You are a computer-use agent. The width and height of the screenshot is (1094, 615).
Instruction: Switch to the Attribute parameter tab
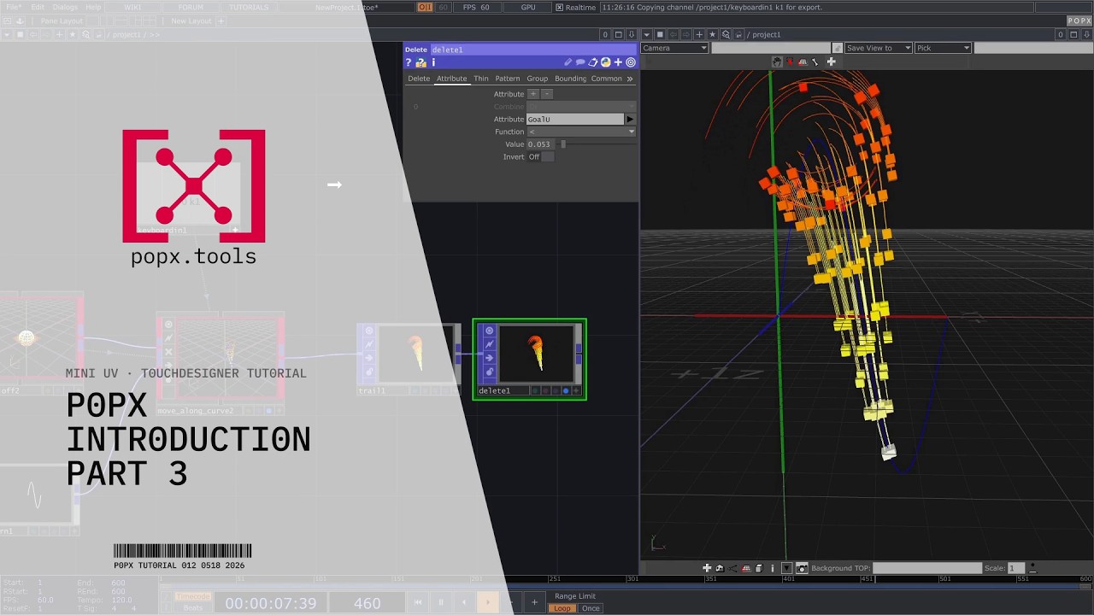(451, 79)
